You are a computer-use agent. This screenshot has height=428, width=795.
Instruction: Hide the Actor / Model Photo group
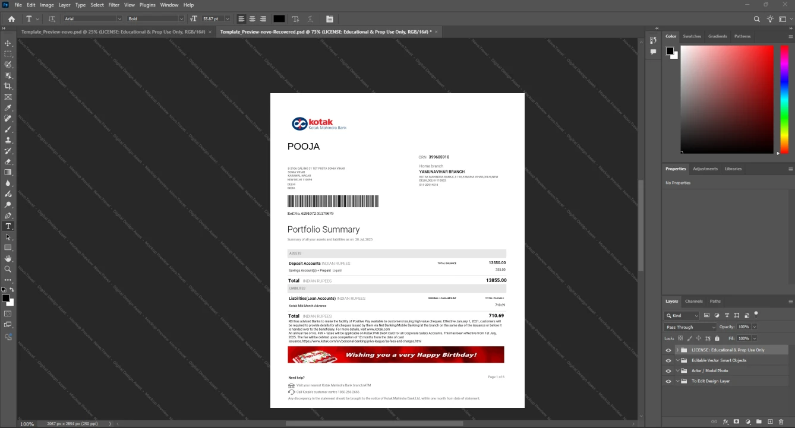tap(668, 370)
